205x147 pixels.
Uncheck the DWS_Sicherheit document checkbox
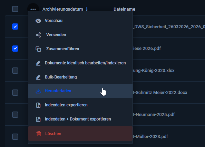pos(15,27)
